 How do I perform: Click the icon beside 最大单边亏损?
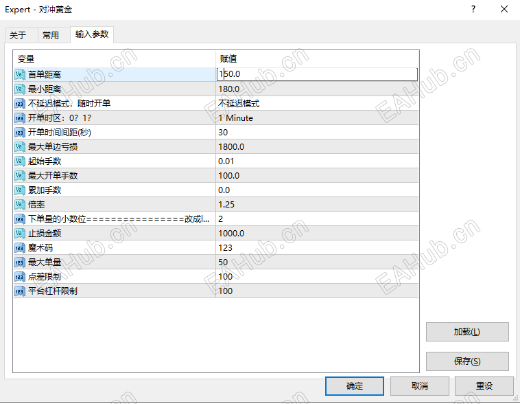(x=20, y=147)
